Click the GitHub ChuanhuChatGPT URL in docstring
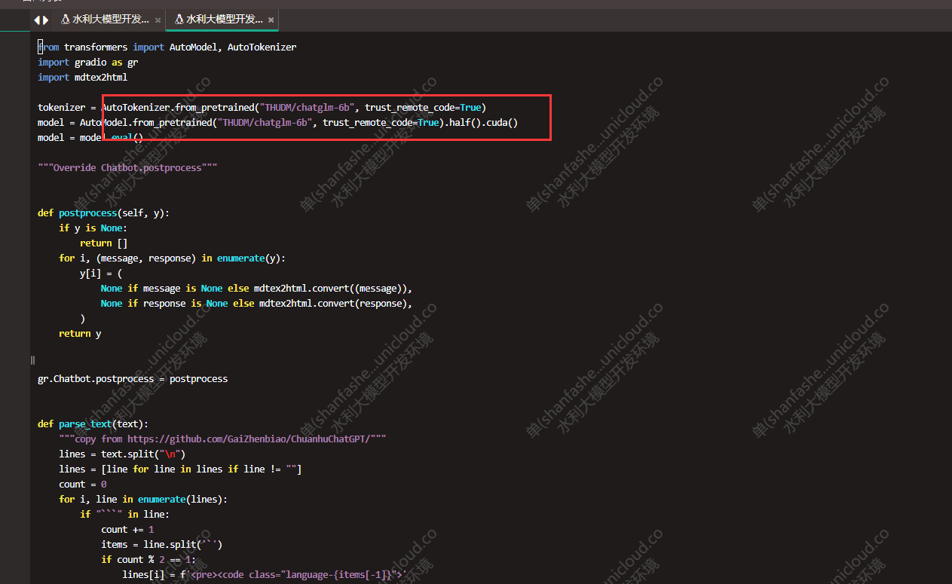The height and width of the screenshot is (584, 952). [x=249, y=439]
